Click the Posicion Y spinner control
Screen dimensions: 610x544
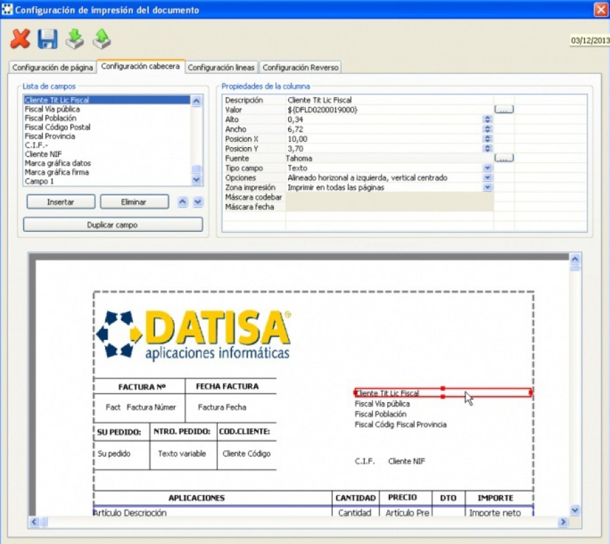click(487, 149)
